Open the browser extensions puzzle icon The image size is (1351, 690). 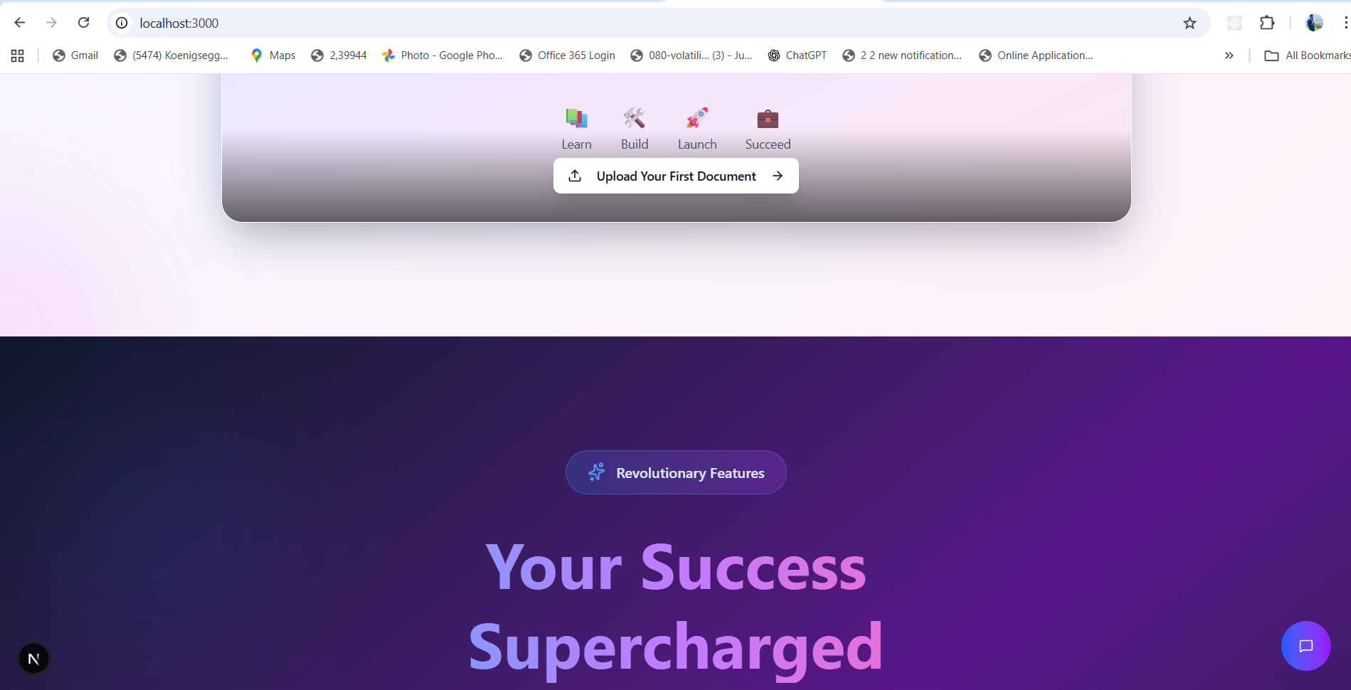(1267, 23)
